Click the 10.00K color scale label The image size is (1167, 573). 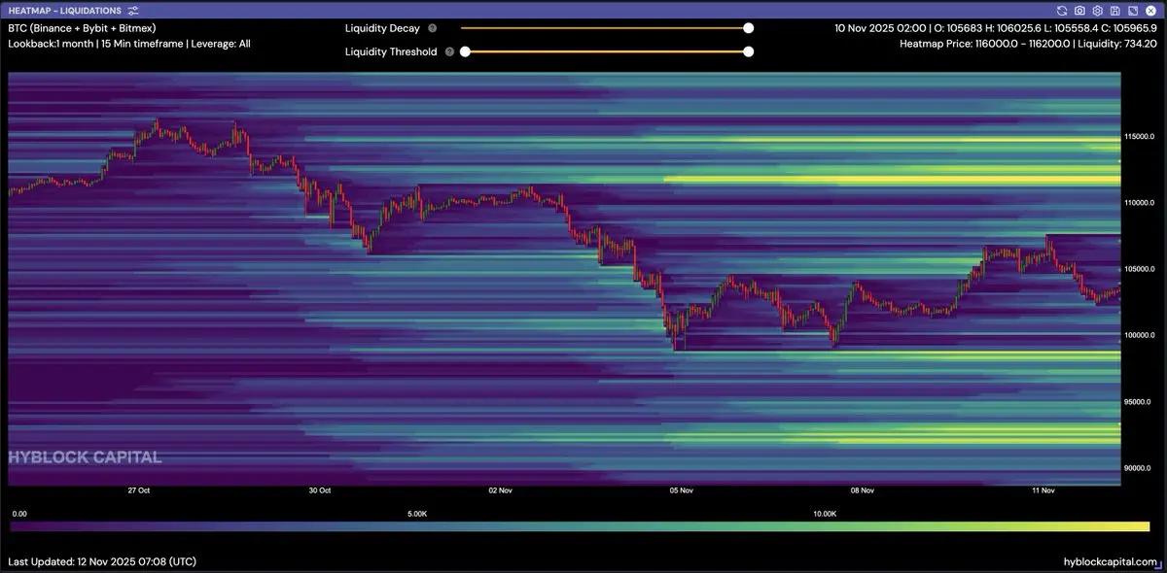[x=824, y=513]
